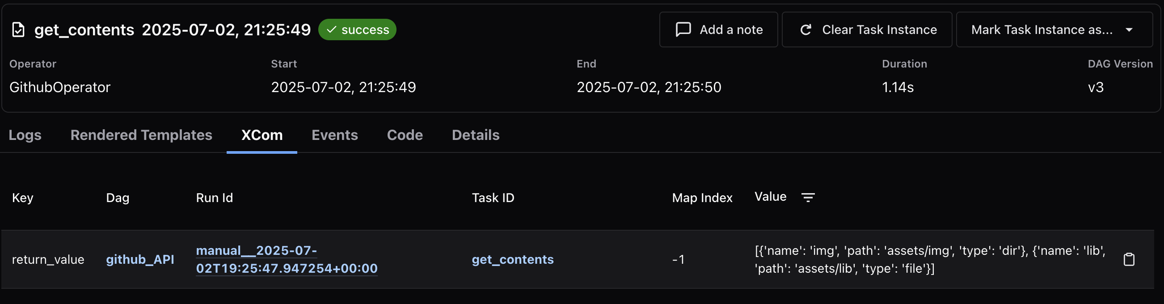The width and height of the screenshot is (1164, 304).
Task: Follow the manual run Id link
Action: coord(287,259)
